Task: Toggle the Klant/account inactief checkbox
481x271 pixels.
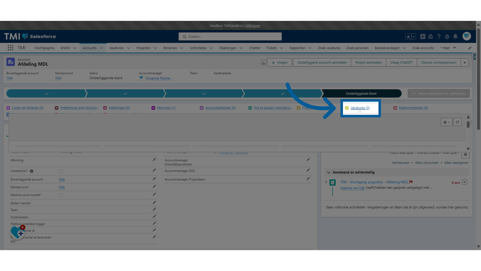Action: (60, 195)
